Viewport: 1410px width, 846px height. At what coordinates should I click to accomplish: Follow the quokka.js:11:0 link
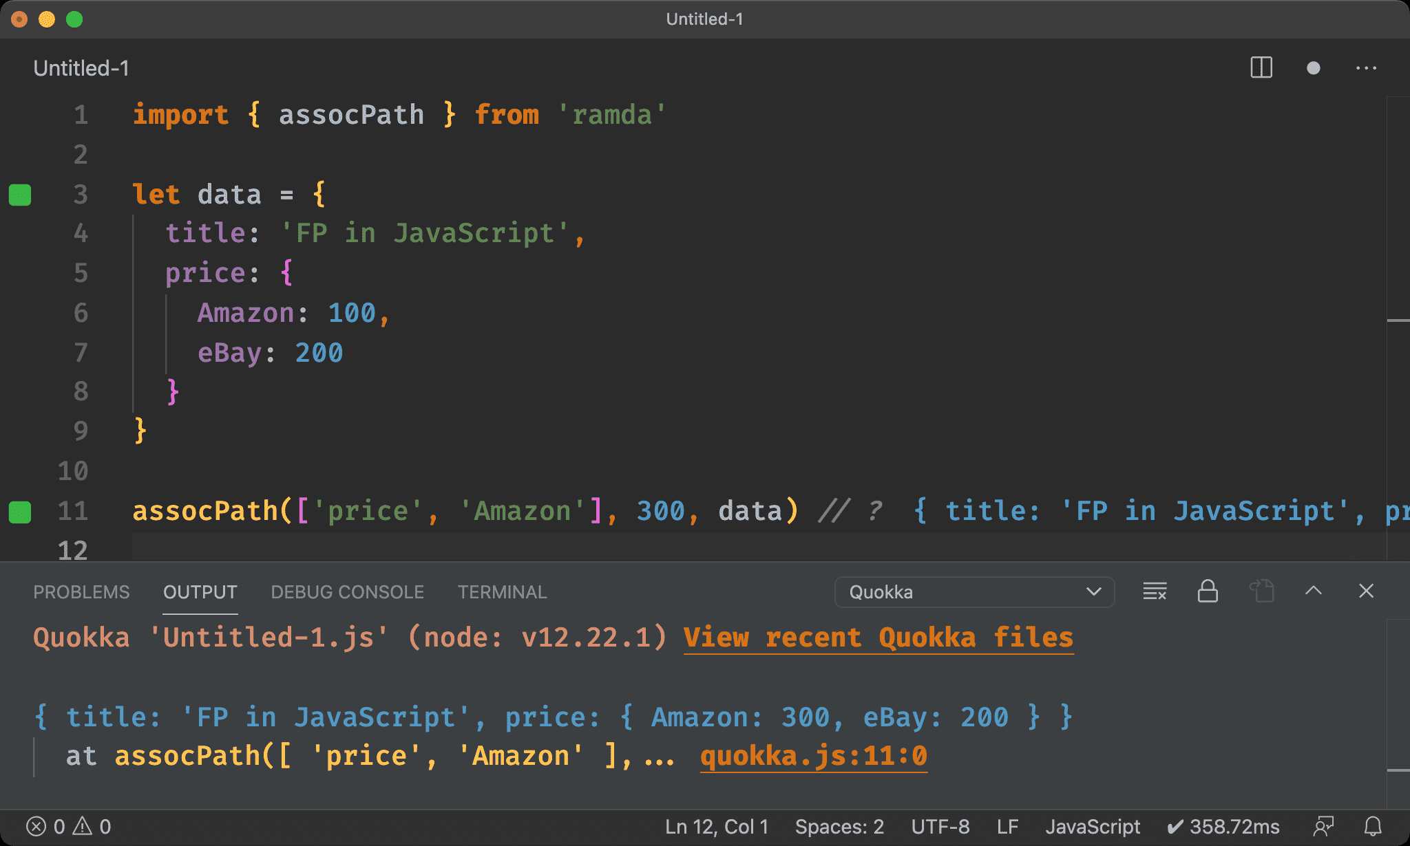814,757
